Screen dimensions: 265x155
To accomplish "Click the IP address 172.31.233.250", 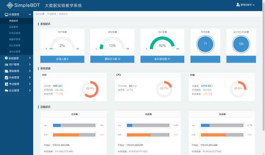I will 61,145.
